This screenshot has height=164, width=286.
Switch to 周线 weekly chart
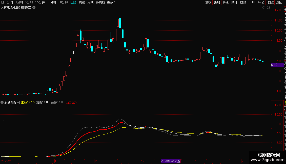point(82,2)
